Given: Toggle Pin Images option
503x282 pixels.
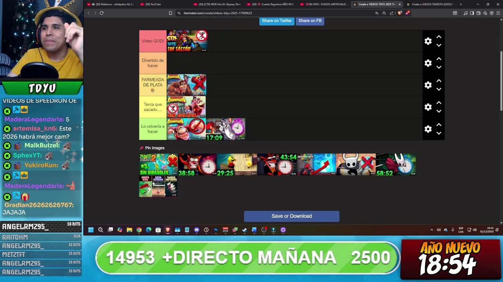Looking at the screenshot, I should coord(152,148).
